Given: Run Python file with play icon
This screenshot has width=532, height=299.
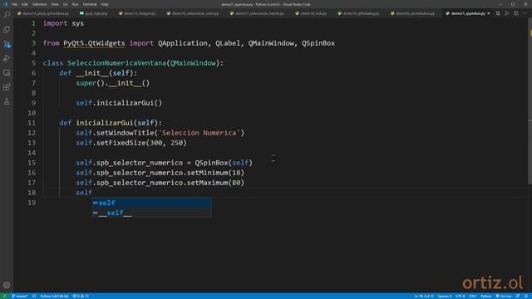Looking at the screenshot, I should click(x=506, y=13).
